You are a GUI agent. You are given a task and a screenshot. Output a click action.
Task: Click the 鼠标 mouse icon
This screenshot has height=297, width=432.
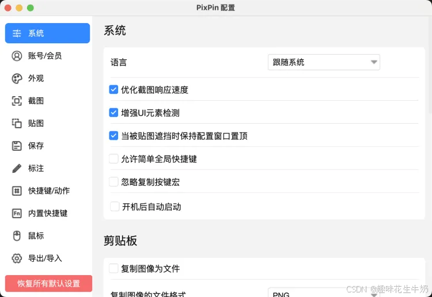pos(17,236)
